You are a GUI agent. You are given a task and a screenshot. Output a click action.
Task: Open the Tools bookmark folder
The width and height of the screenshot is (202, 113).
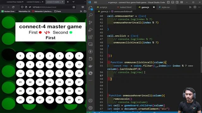[57, 11]
